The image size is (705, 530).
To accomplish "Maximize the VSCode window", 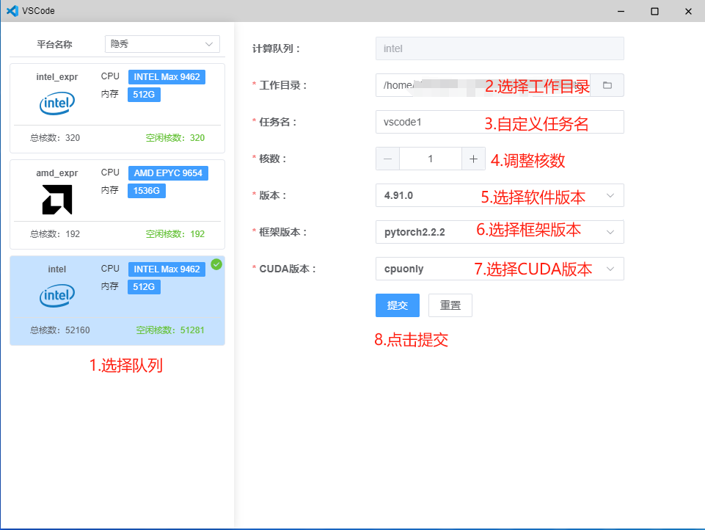I will (x=654, y=11).
